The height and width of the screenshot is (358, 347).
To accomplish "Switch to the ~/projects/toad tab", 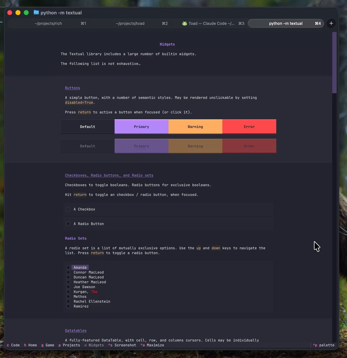I will pos(130,23).
